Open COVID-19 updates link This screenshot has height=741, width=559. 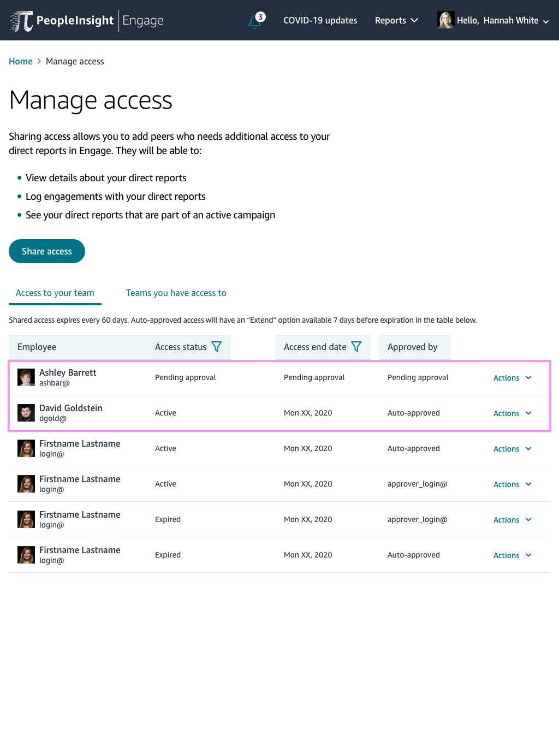[x=320, y=20]
